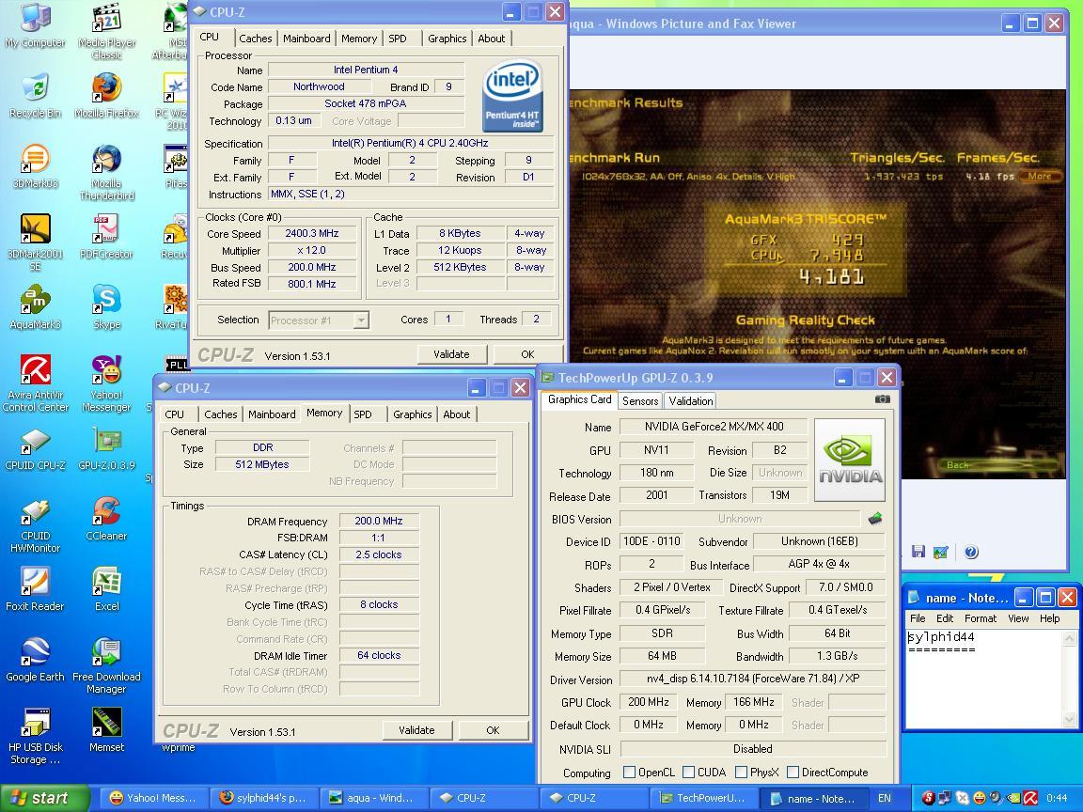
Task: Click GPU-Z BIOS save chip icon
Action: click(875, 519)
